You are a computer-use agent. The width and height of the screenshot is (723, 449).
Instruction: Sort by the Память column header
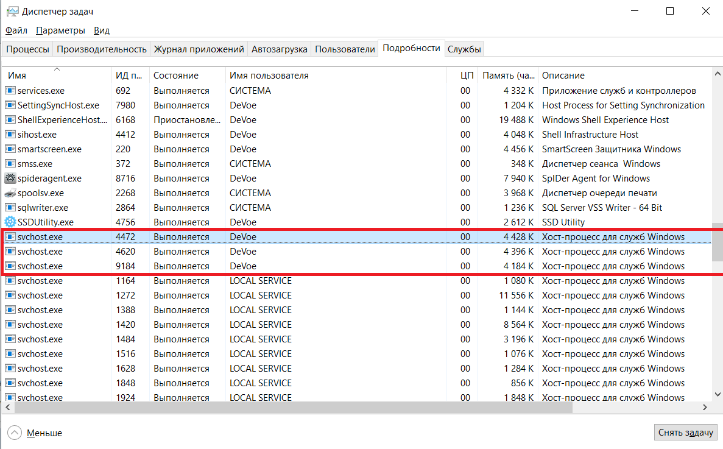(x=509, y=76)
